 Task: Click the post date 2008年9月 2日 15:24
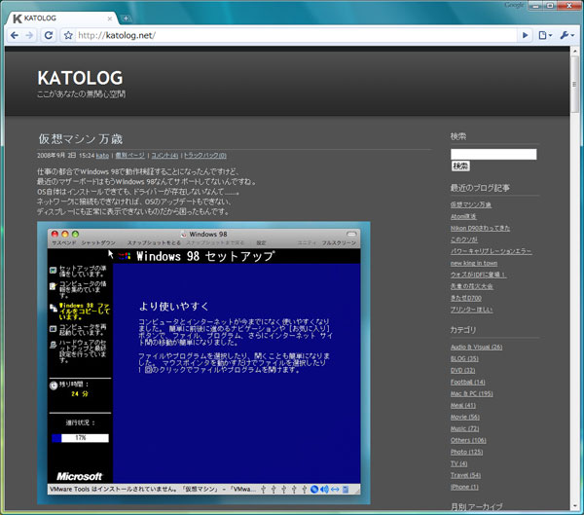pos(65,156)
